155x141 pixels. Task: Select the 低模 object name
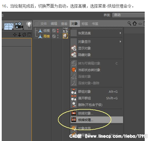(47, 31)
